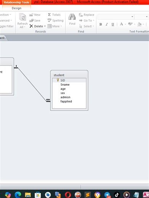Click the Relationship Tools contextual tab

point(16,2)
